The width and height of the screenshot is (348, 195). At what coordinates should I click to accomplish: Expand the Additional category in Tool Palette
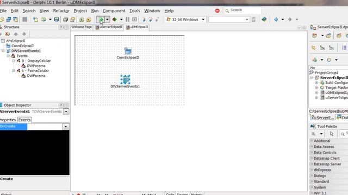click(x=312, y=141)
